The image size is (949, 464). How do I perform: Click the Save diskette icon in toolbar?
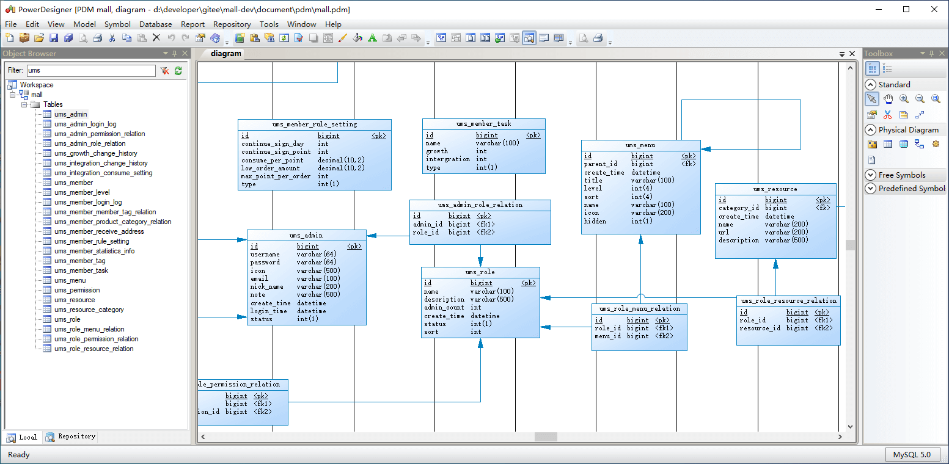coord(54,38)
